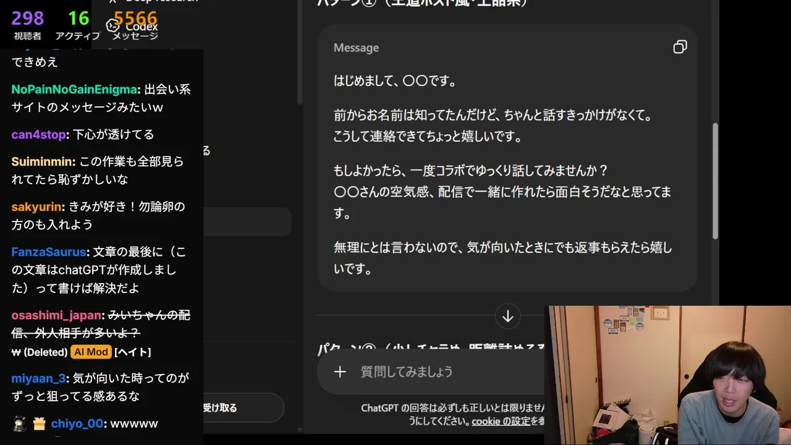Screen dimensions: 791x445
Task: Click the AI Mod badge in chat overlay
Action: 91,352
